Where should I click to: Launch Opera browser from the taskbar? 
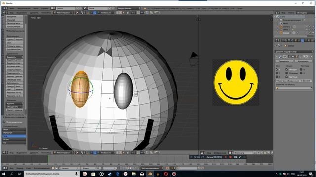click(166, 174)
